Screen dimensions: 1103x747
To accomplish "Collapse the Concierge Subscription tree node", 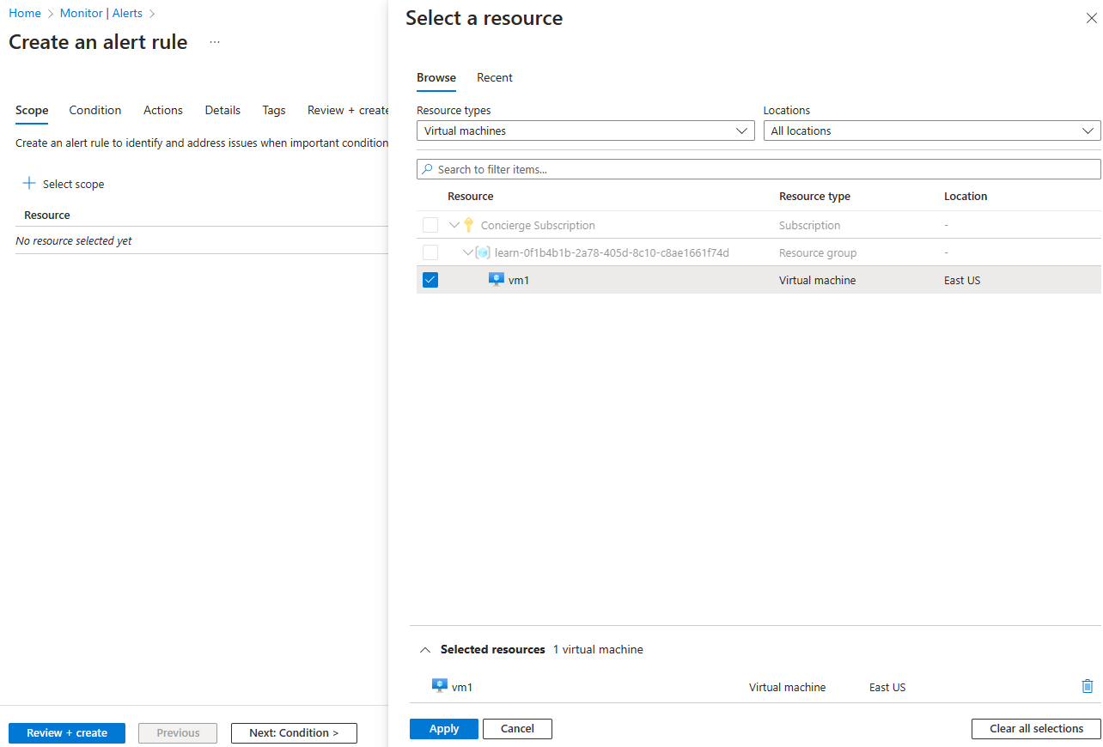I will pyautogui.click(x=454, y=225).
